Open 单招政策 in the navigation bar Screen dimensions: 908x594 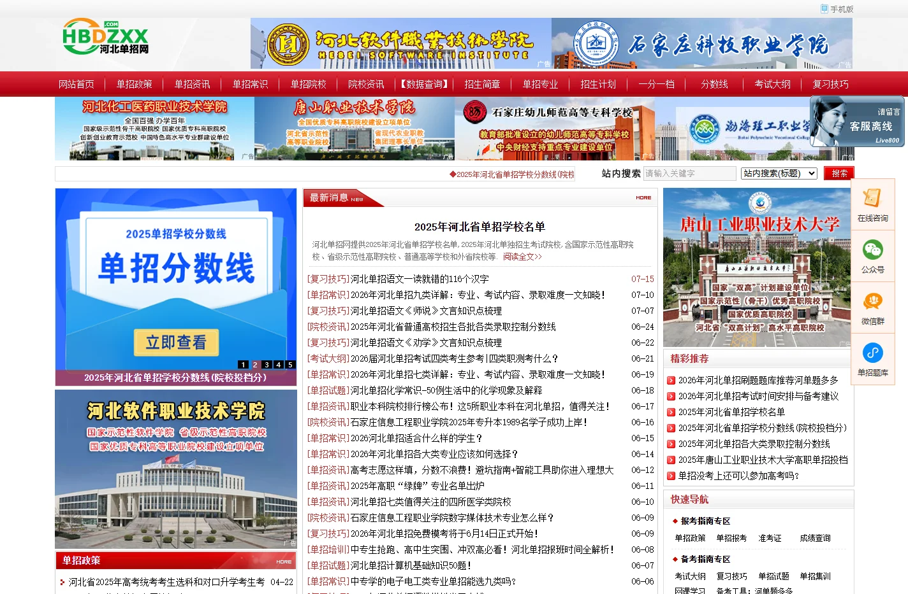[x=135, y=84]
